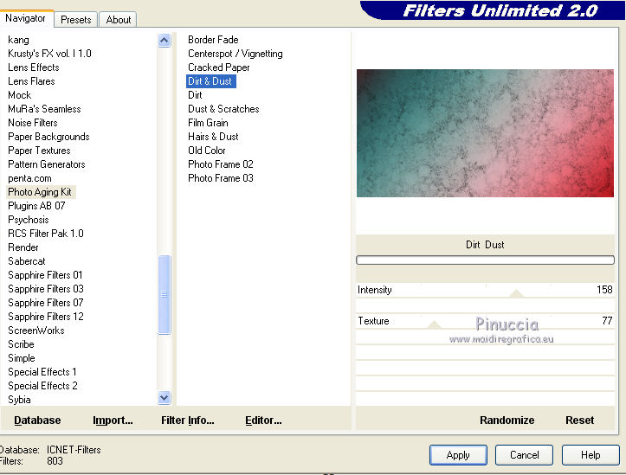Select the Lens Flares category
The width and height of the screenshot is (626, 475).
31,81
